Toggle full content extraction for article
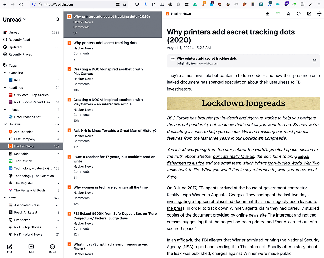The height and width of the screenshot is (258, 324). (x=278, y=14)
